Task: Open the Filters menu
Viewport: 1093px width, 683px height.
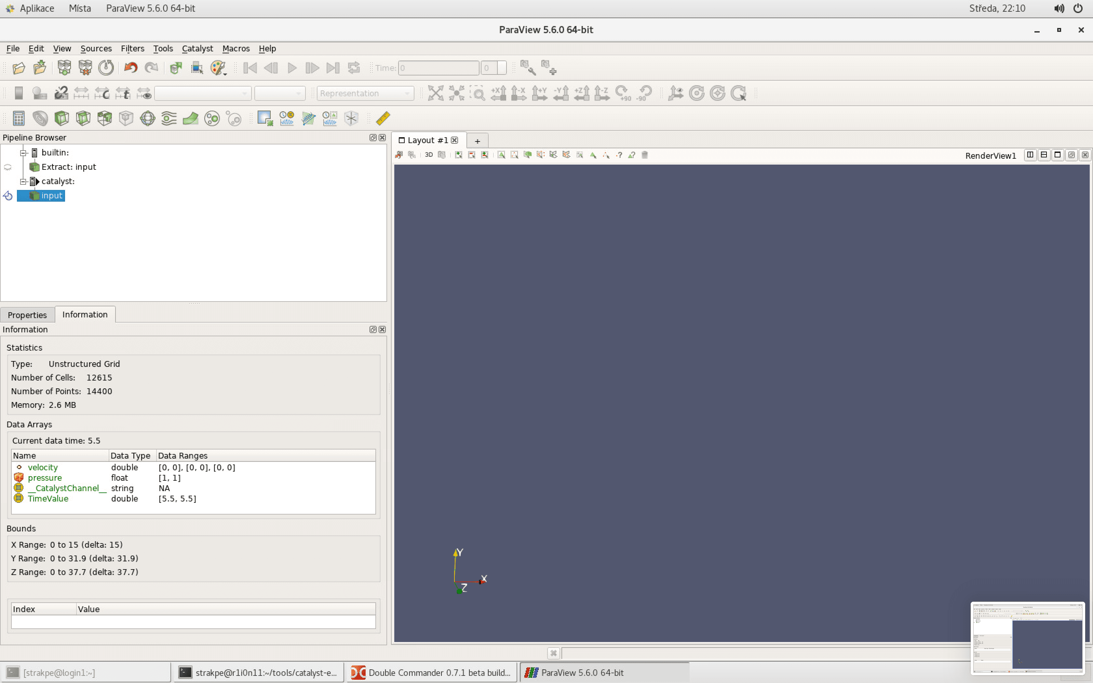Action: point(132,48)
